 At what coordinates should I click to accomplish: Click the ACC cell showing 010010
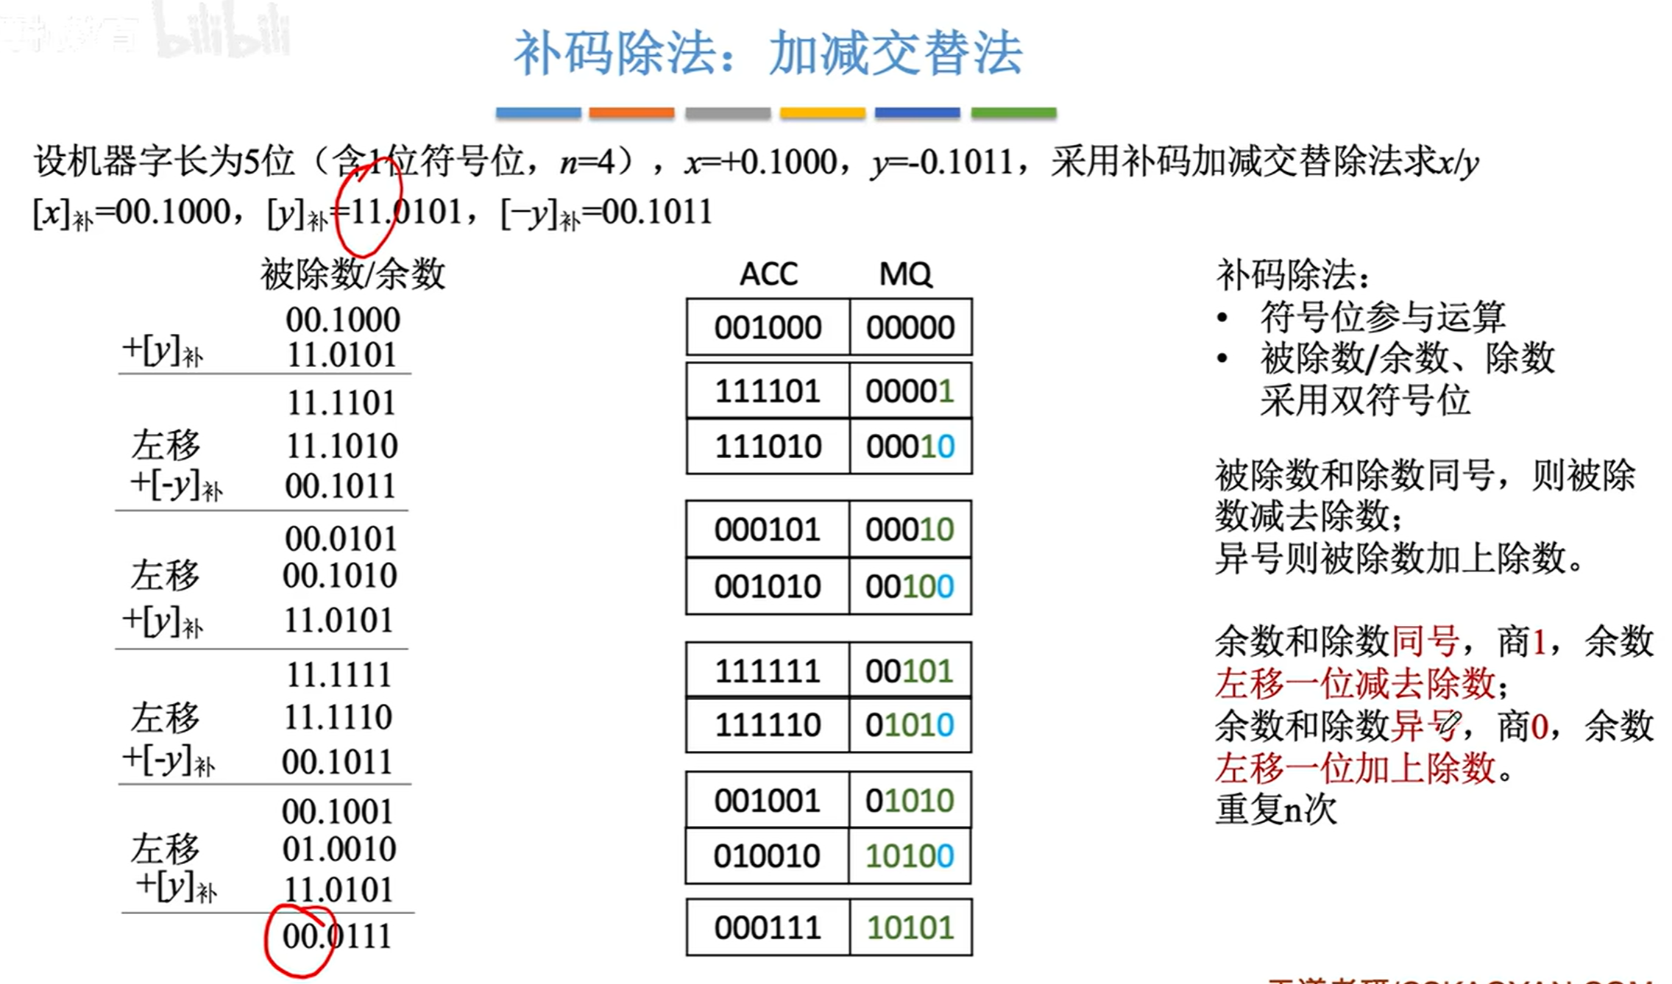pyautogui.click(x=767, y=856)
